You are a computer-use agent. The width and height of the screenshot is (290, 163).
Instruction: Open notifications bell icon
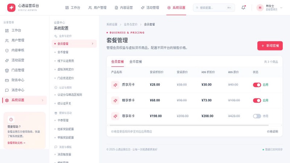(243, 8)
